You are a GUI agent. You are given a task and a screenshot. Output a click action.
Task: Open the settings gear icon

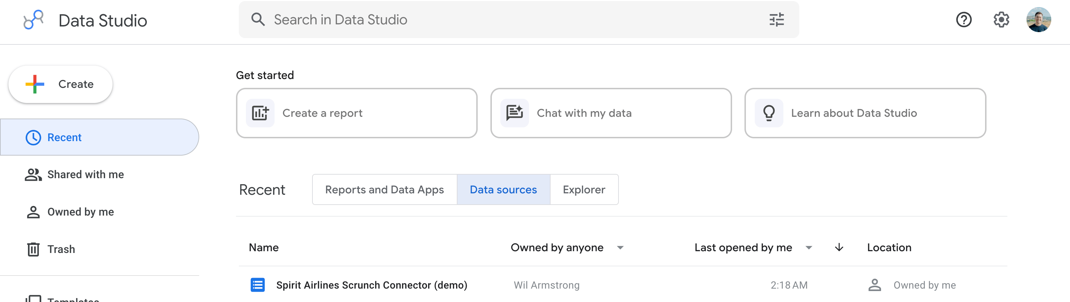click(x=1001, y=19)
